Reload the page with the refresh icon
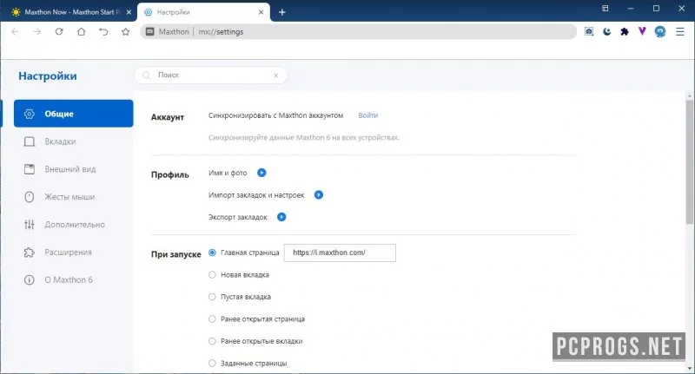Image resolution: width=695 pixels, height=374 pixels. (59, 32)
